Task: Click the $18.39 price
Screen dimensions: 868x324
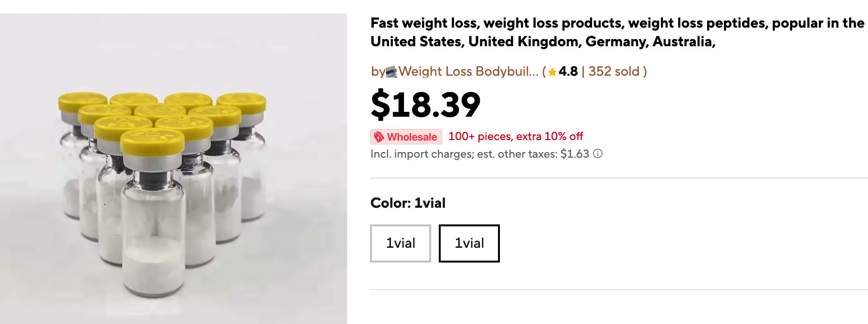Action: (425, 104)
